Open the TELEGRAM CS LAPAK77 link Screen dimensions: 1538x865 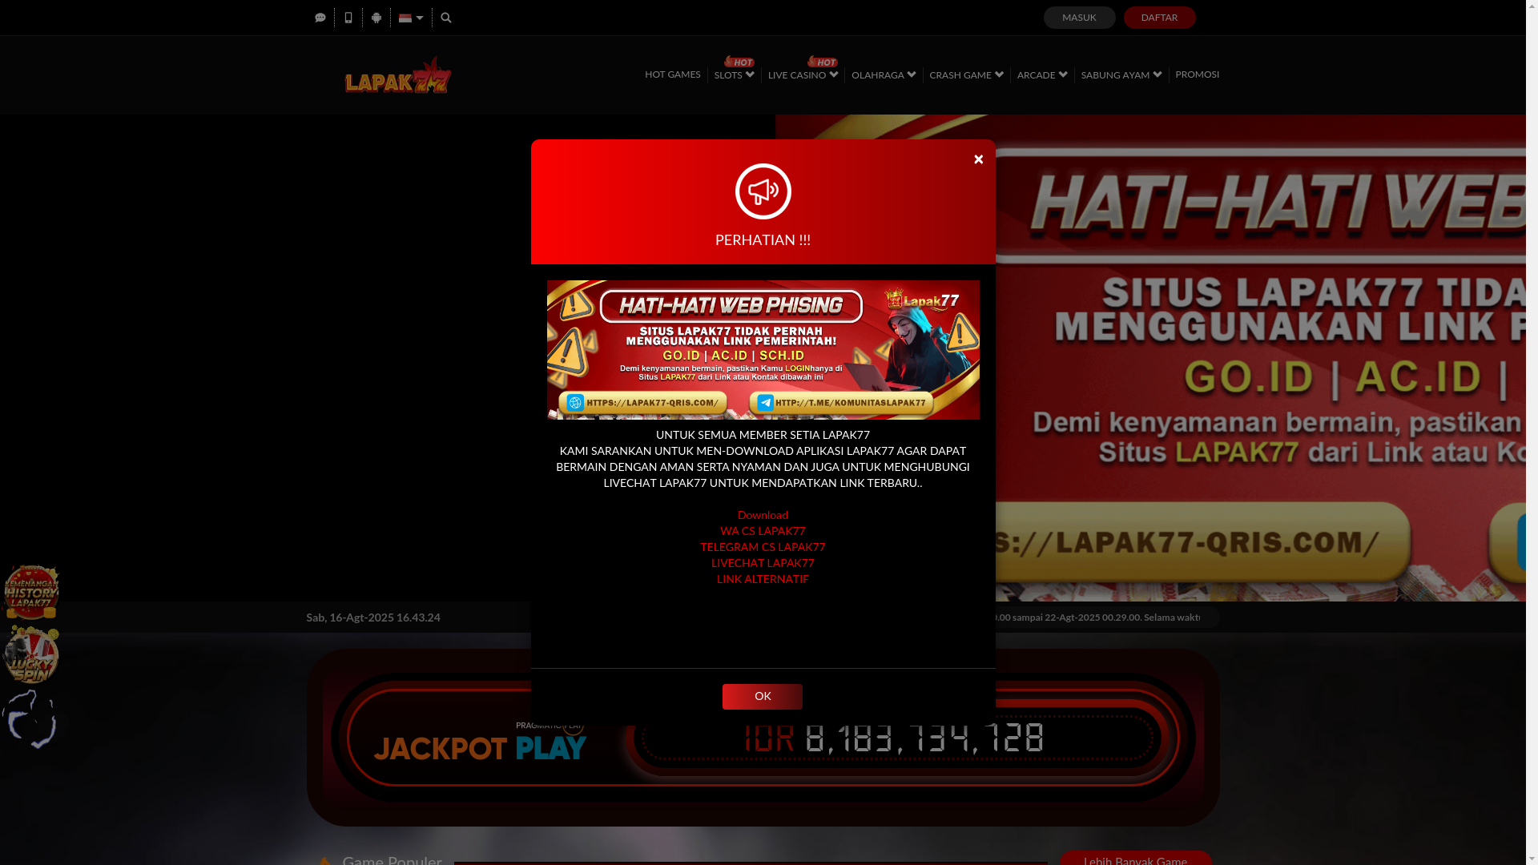pyautogui.click(x=763, y=547)
